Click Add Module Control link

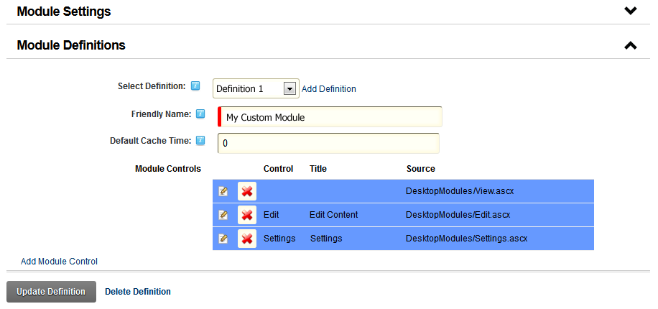pyautogui.click(x=59, y=262)
